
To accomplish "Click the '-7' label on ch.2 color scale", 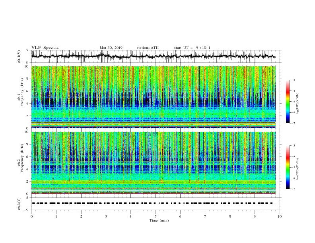I will (x=293, y=189).
